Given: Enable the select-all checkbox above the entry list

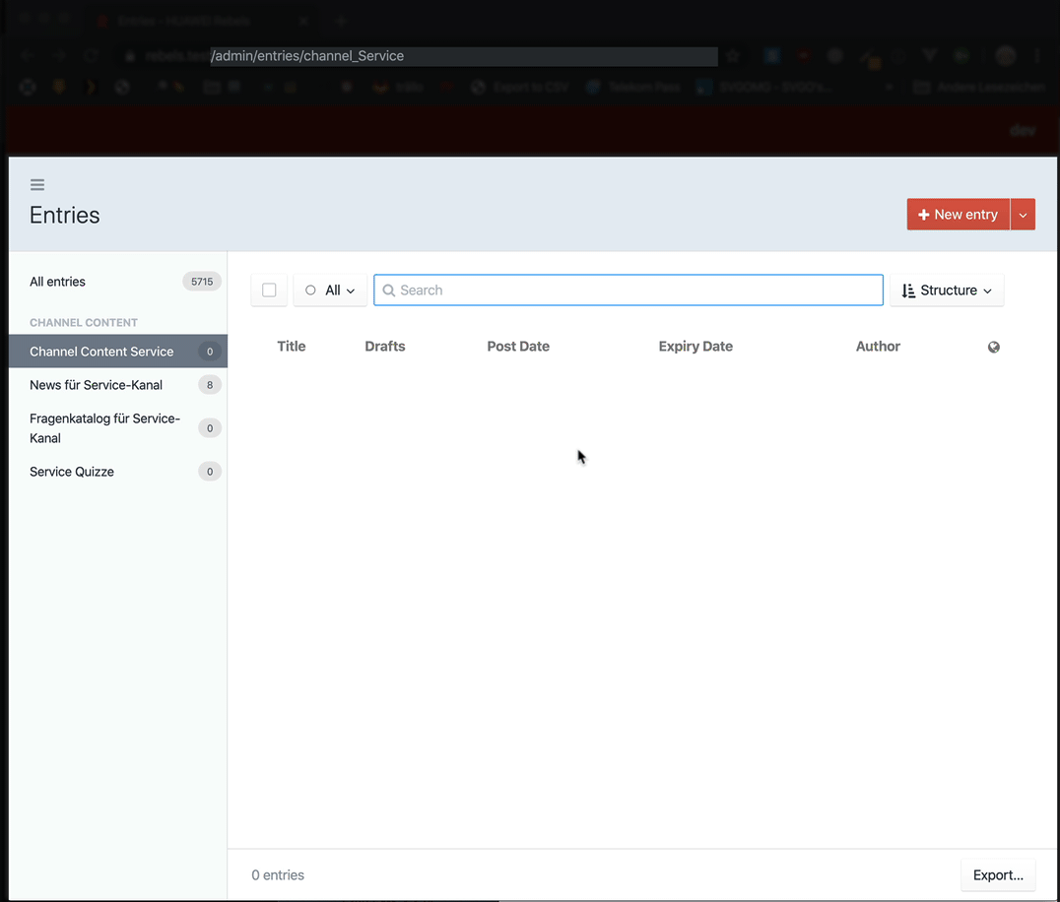Looking at the screenshot, I should coord(268,290).
